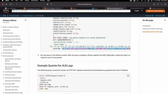Screen dimensions: 168x94
Task: Click the Example Queries for ALB Logs heading
Action: coord(55,66)
